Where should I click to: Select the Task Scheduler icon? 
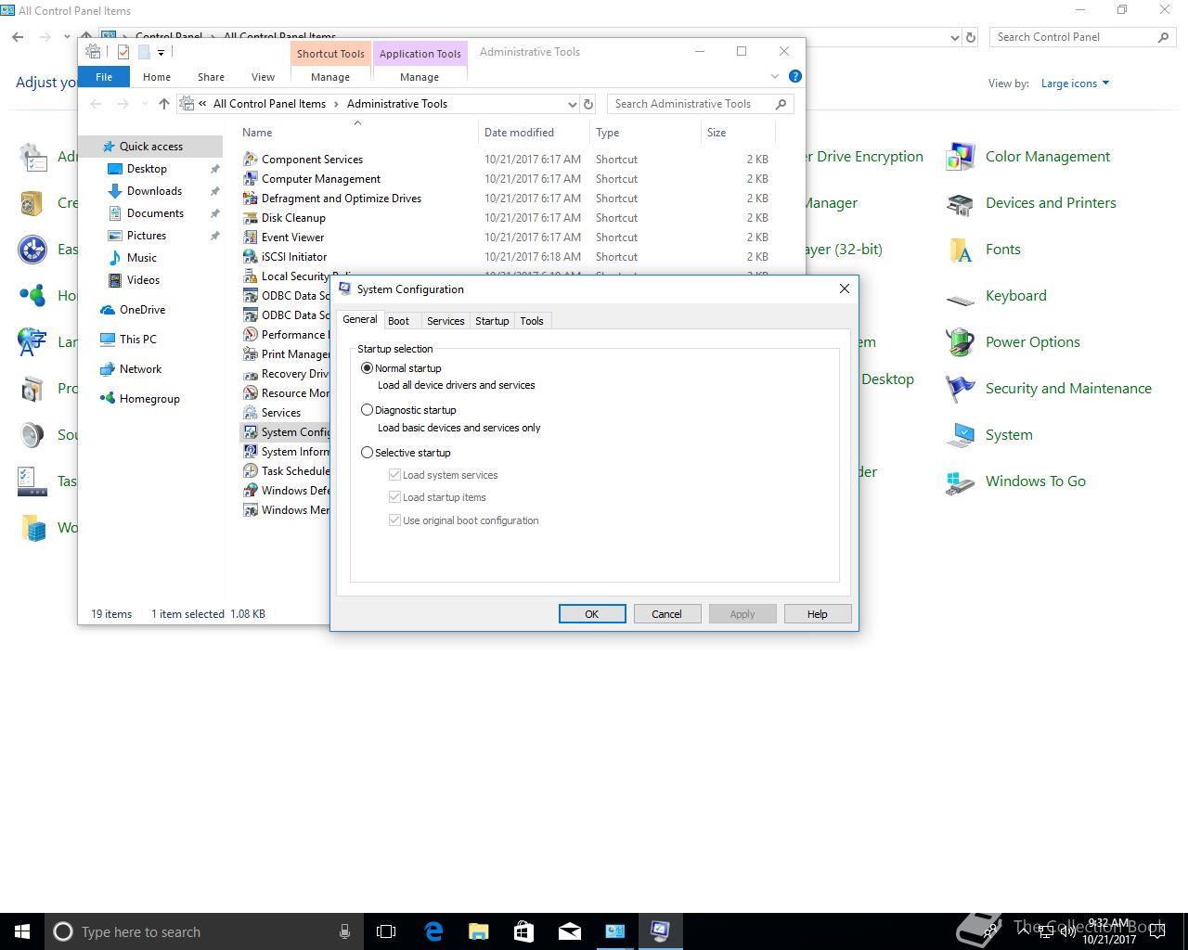250,471
